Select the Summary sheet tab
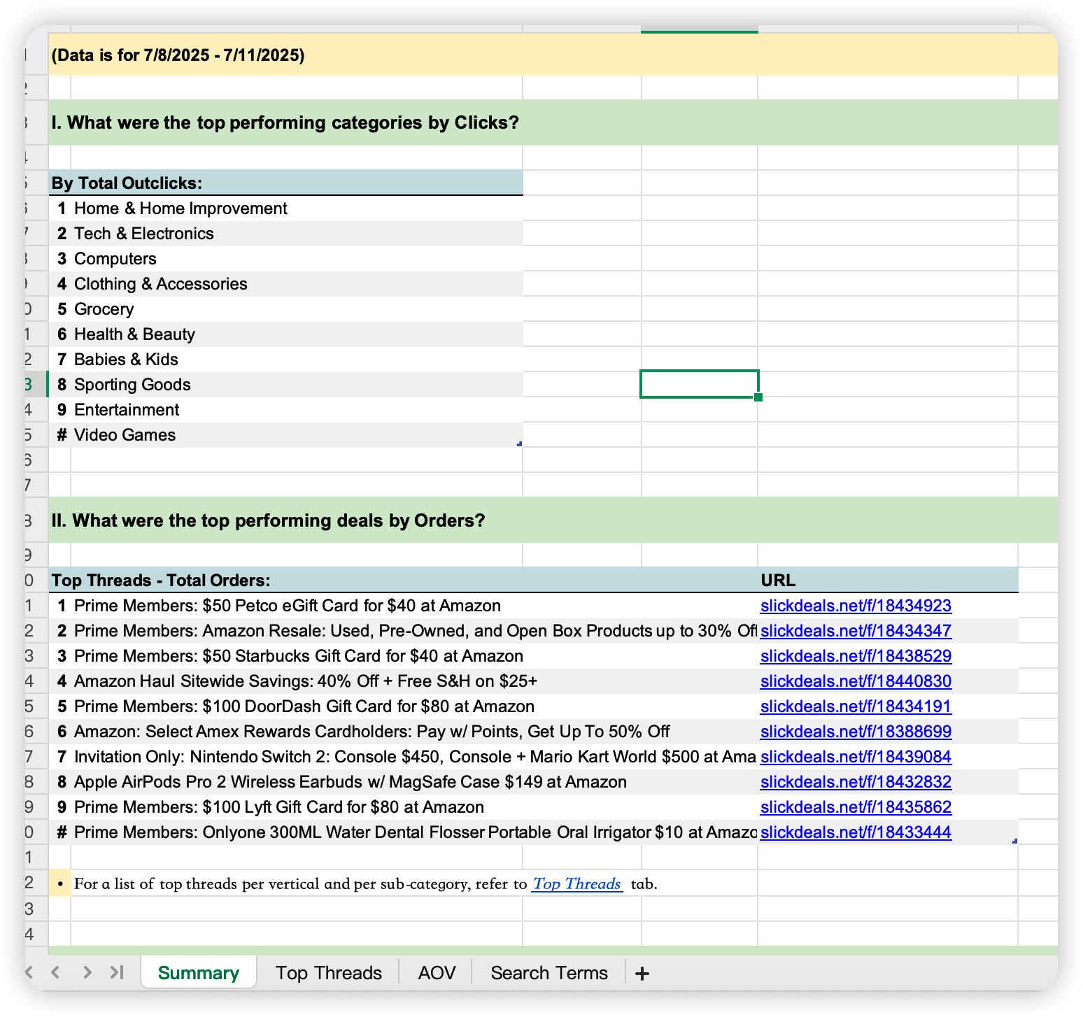 pyautogui.click(x=199, y=973)
